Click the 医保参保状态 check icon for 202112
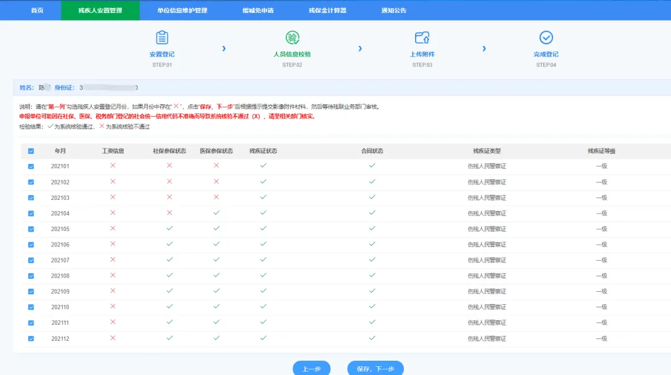The height and width of the screenshot is (375, 671). pos(217,338)
